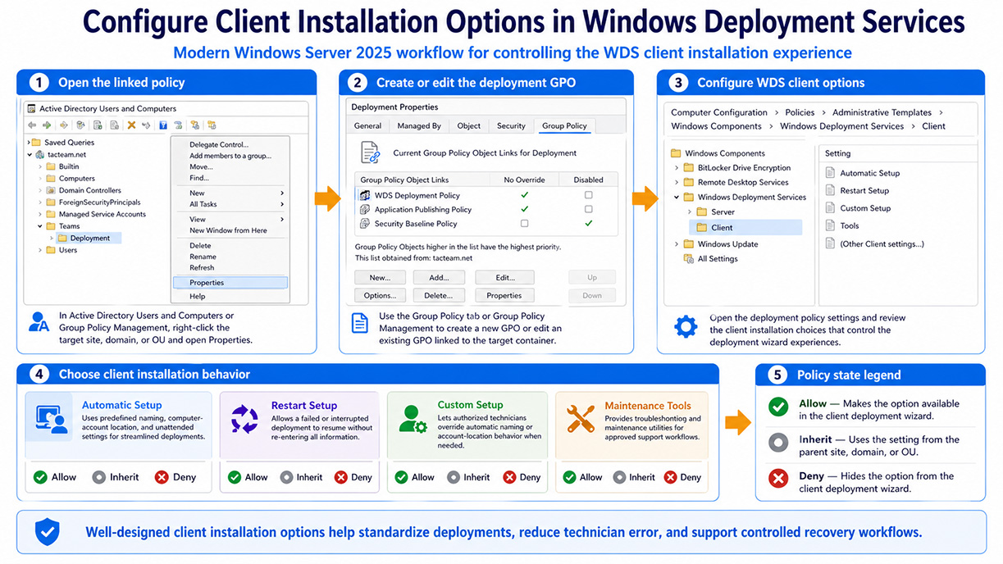Viewport: 1003px width, 564px height.
Task: Check No Override for Security Baseline Policy
Action: coord(523,222)
